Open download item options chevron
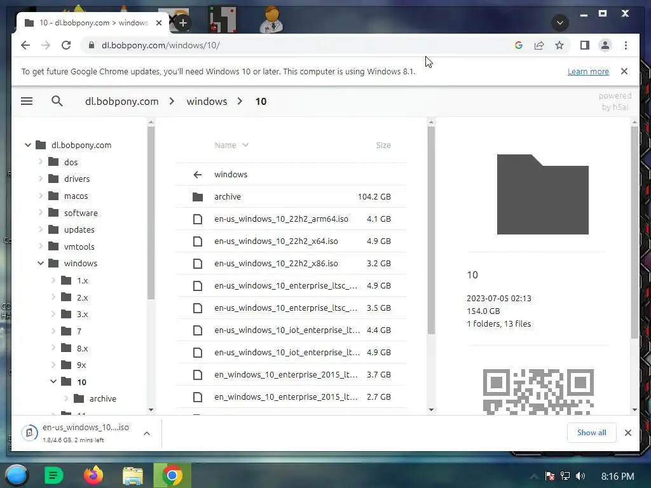651x488 pixels. tap(147, 433)
